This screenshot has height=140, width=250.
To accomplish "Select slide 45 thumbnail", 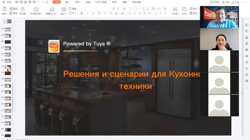I will [8, 73].
